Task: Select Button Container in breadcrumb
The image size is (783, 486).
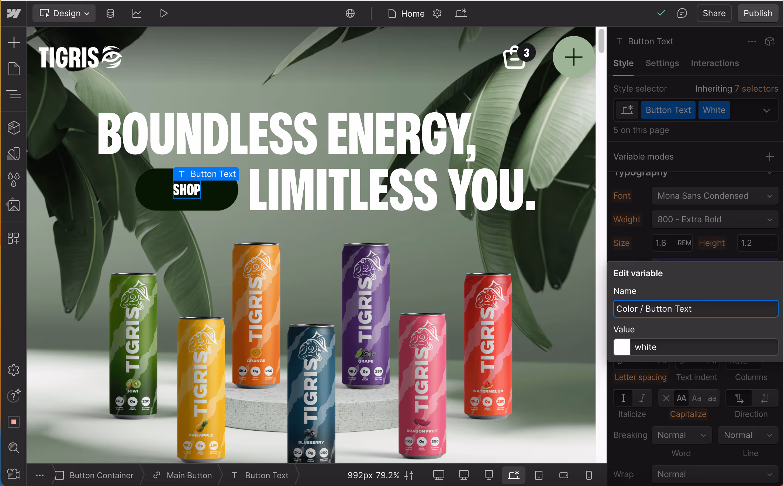Action: point(94,475)
